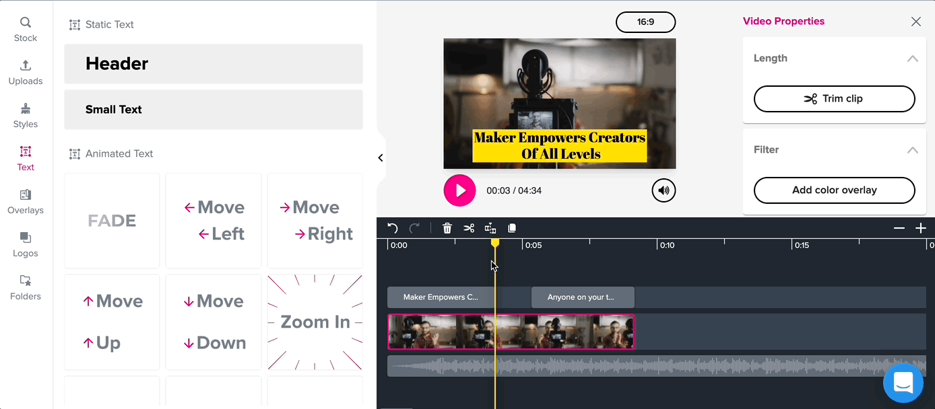Duplicate the selected clip
Screen dimensions: 935x409
(x=512, y=228)
